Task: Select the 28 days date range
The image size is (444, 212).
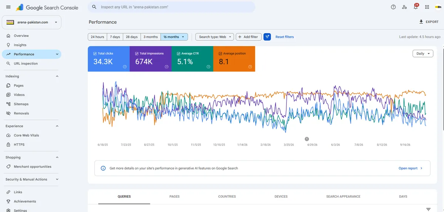Action: click(132, 37)
